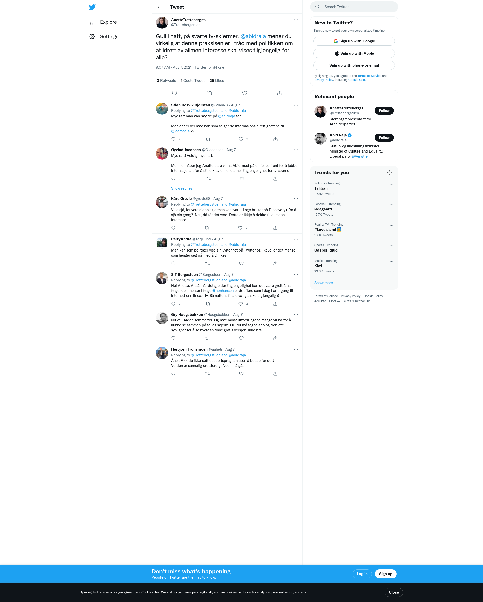Expand More menu in footer
The image size is (483, 602).
334,301
